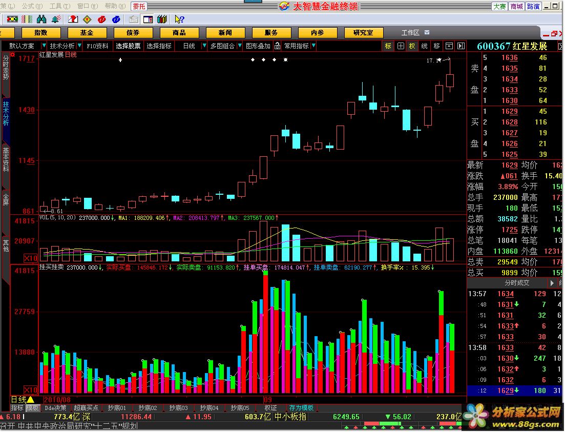Click the 大智慧 logo in title bar
The image size is (565, 432).
tap(284, 6)
